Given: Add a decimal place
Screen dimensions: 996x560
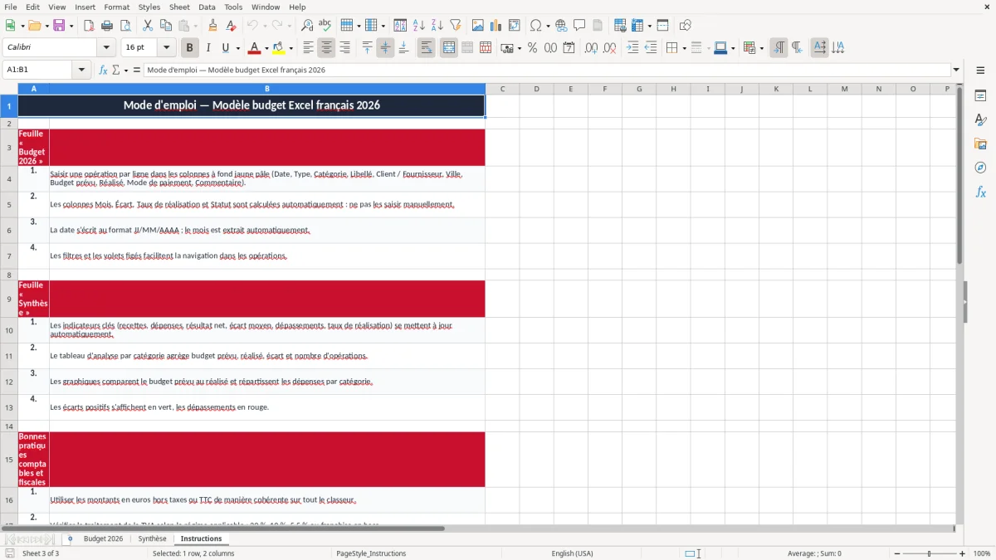Looking at the screenshot, I should 591,48.
